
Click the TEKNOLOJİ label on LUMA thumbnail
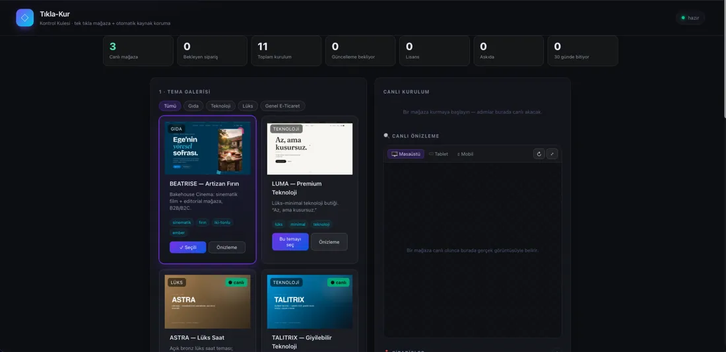[286, 129]
